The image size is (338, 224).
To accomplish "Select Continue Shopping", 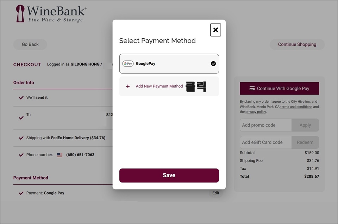I will [297, 44].
